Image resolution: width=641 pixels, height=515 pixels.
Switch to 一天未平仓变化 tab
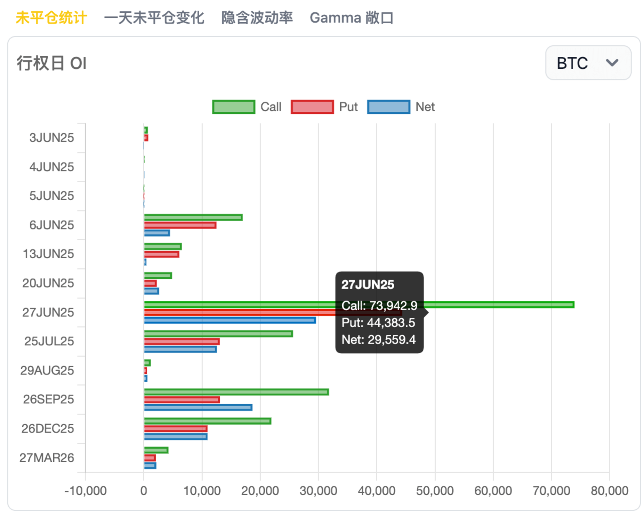[154, 18]
